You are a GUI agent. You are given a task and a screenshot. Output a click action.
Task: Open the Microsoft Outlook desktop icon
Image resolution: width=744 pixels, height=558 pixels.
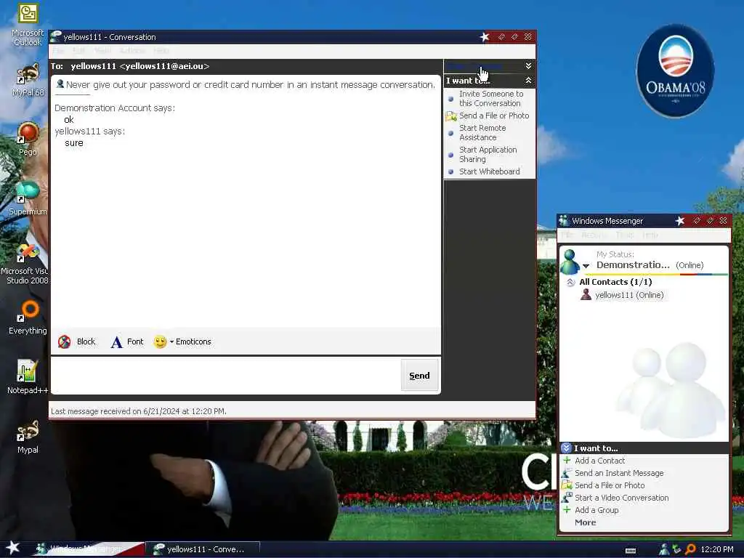pyautogui.click(x=28, y=25)
